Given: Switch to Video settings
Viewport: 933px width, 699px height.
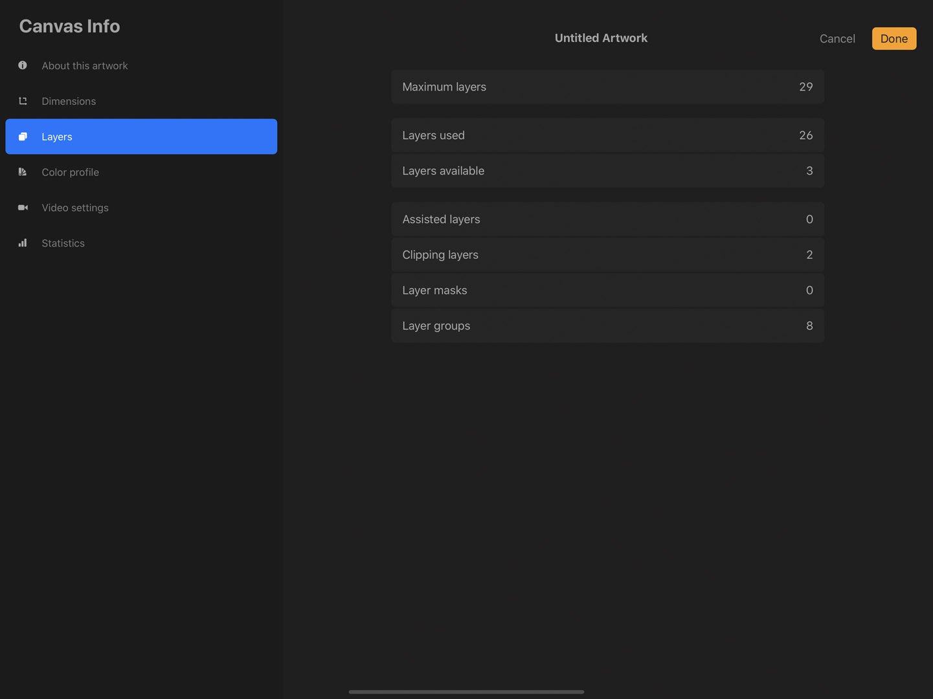Looking at the screenshot, I should point(74,207).
